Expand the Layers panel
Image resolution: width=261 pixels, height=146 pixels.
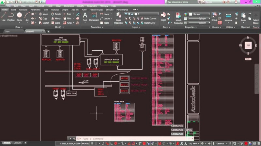136,27
